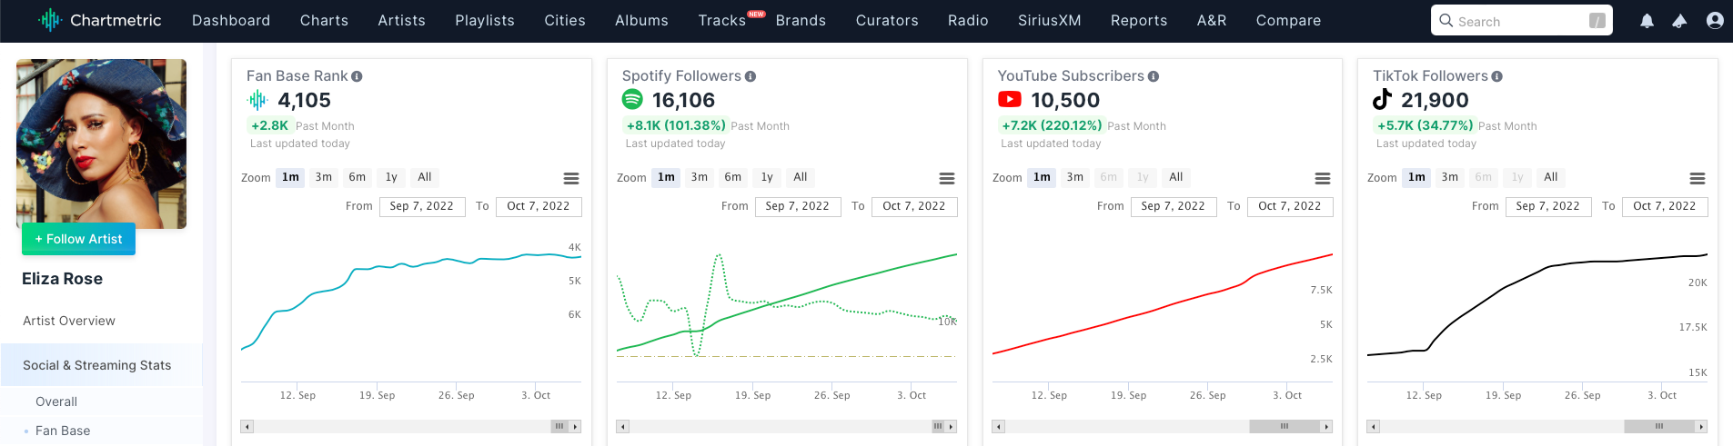Click Spotify navigator right arrow

coord(952,426)
